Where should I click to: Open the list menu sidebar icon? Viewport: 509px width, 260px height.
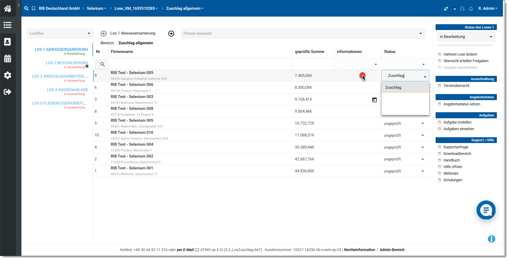click(x=7, y=25)
